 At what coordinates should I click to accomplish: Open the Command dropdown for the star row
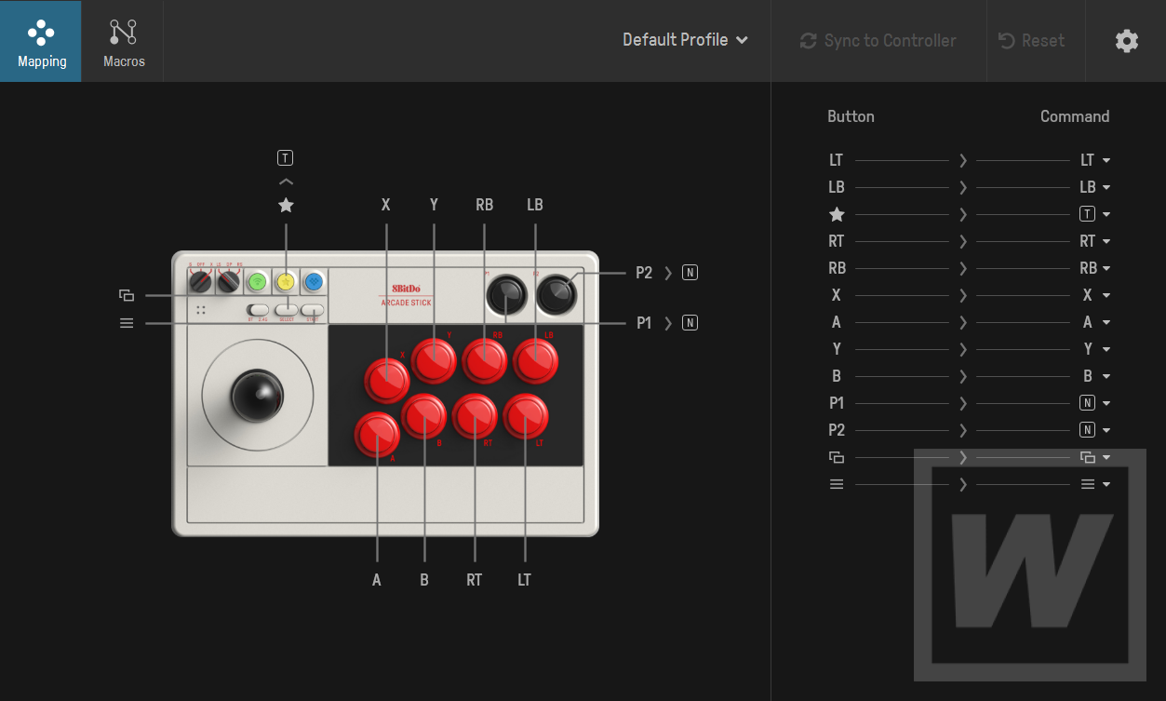[1095, 214]
